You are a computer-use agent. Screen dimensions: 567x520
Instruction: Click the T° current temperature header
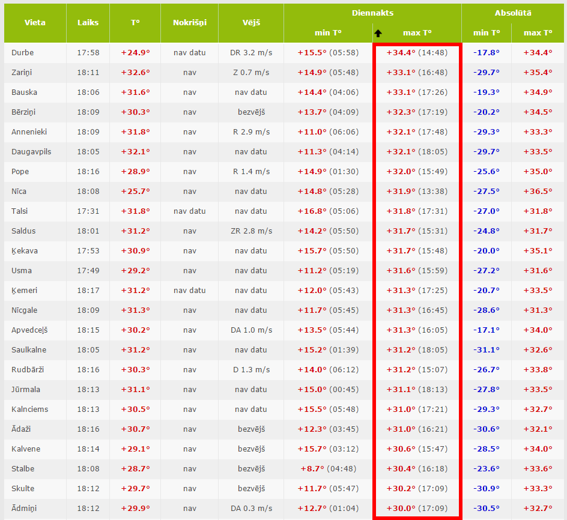135,22
